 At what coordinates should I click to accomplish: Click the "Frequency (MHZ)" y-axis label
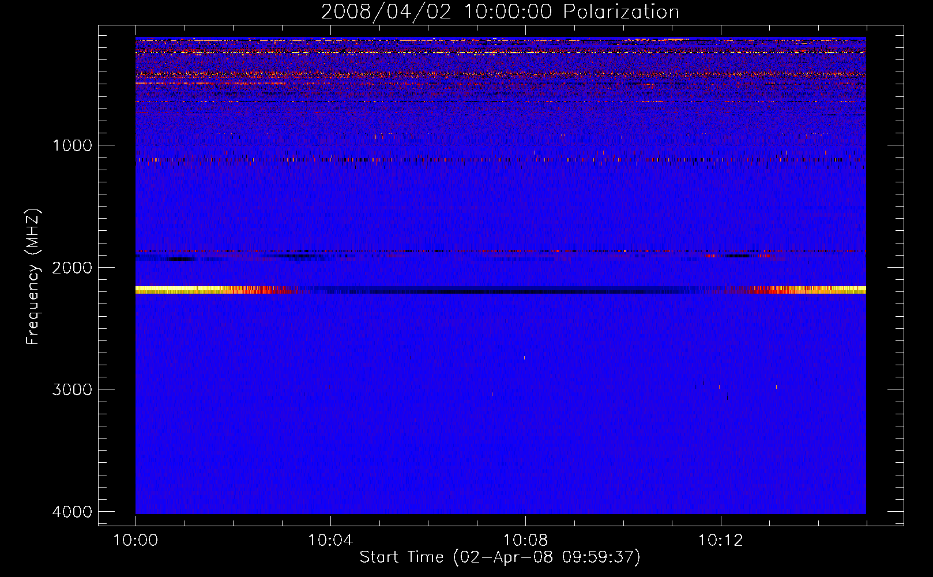33,277
